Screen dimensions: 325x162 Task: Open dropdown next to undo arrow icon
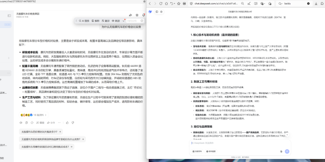[175, 4]
